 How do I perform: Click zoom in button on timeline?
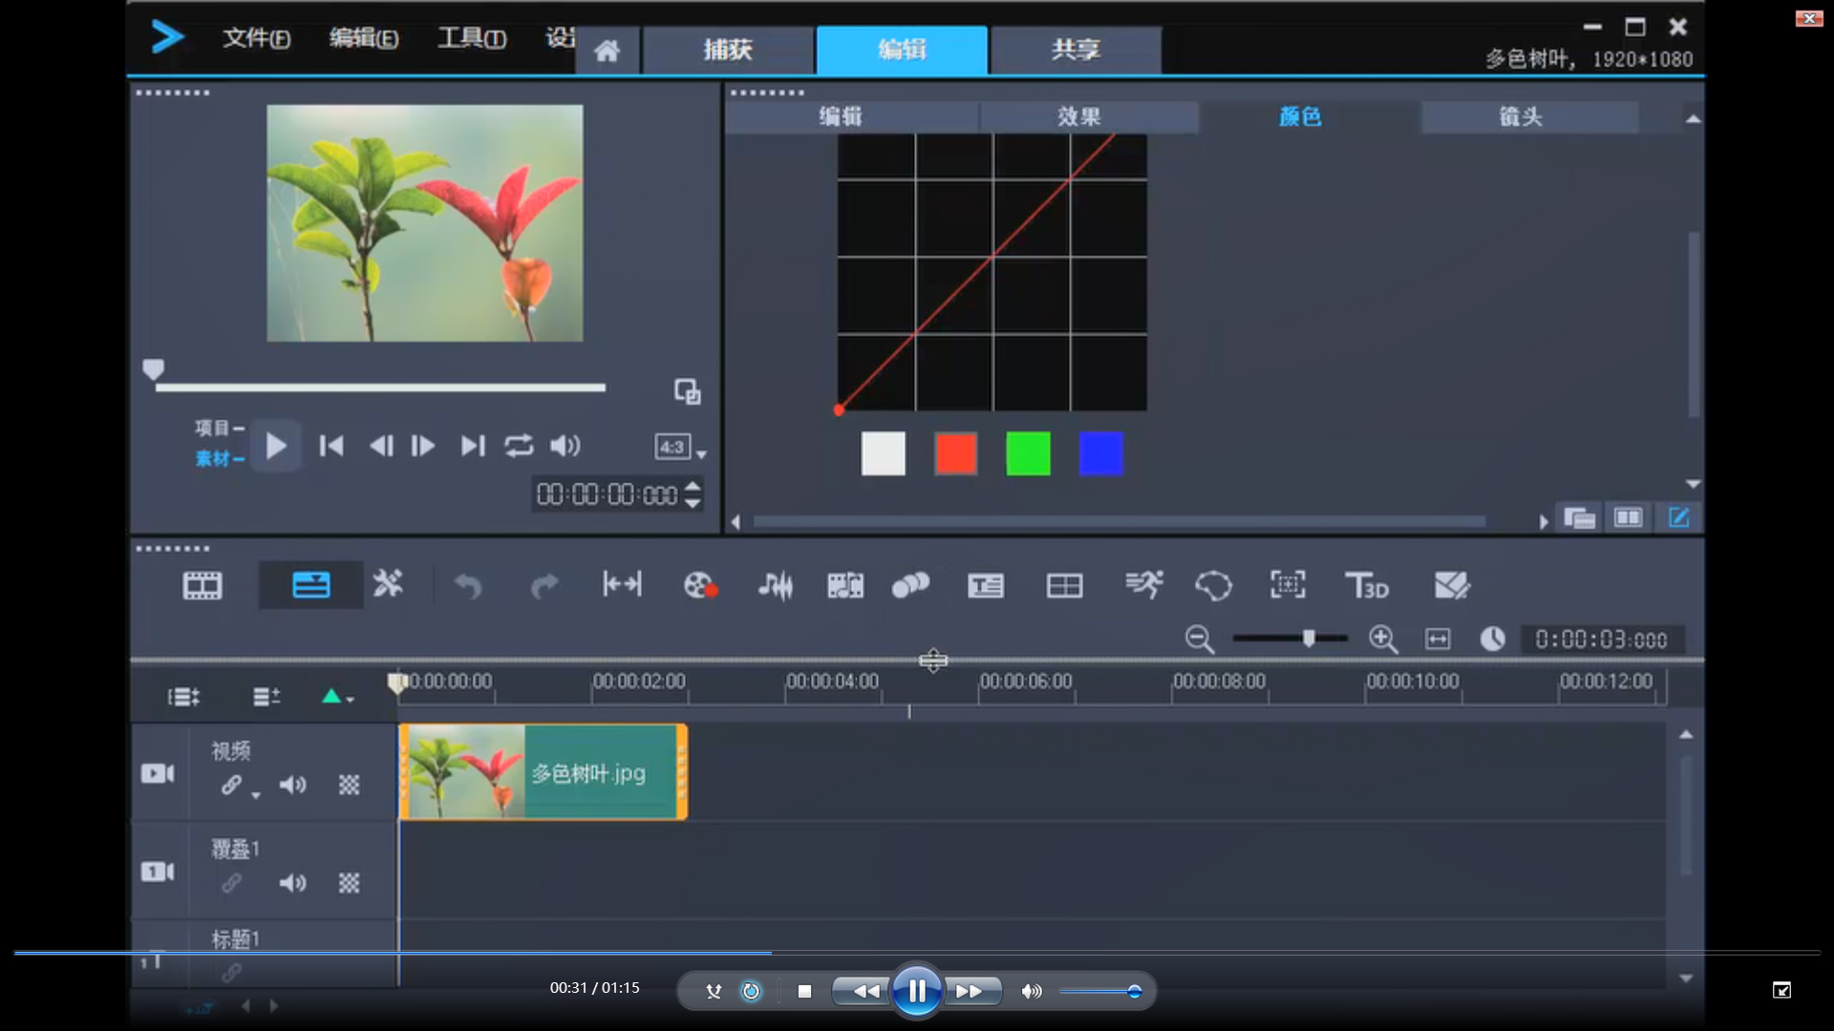pyautogui.click(x=1383, y=640)
